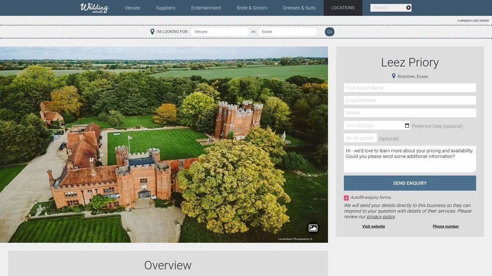Focus the No. of guests field
Screen dimensions: 492x276
pos(360,138)
